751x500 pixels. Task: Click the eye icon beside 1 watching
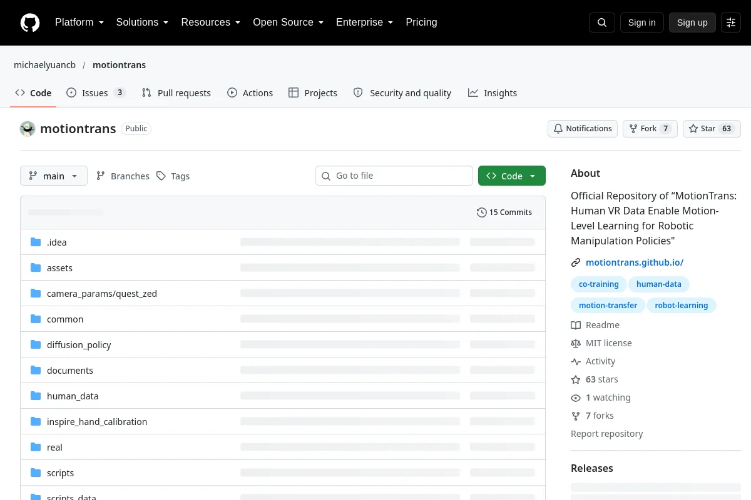click(576, 397)
